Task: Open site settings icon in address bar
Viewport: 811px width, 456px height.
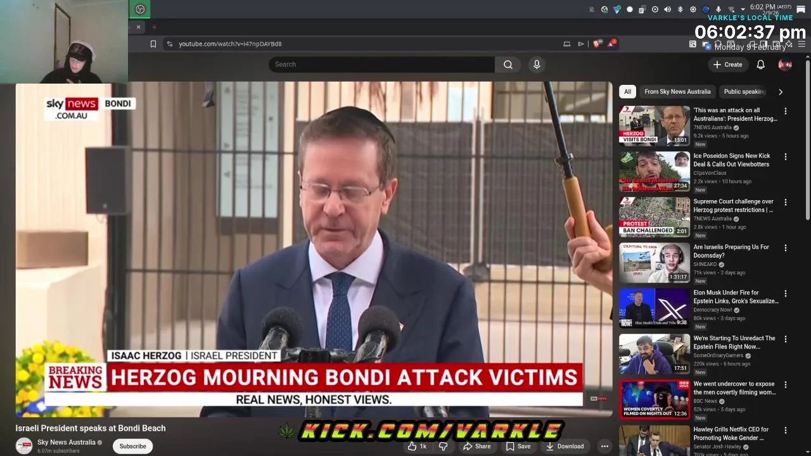Action: pos(169,44)
